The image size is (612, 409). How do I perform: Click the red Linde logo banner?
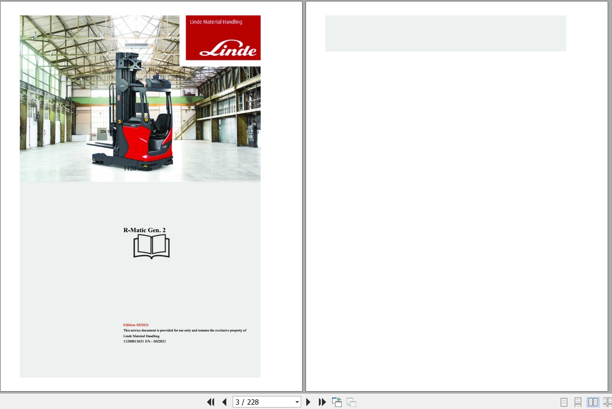(x=223, y=38)
